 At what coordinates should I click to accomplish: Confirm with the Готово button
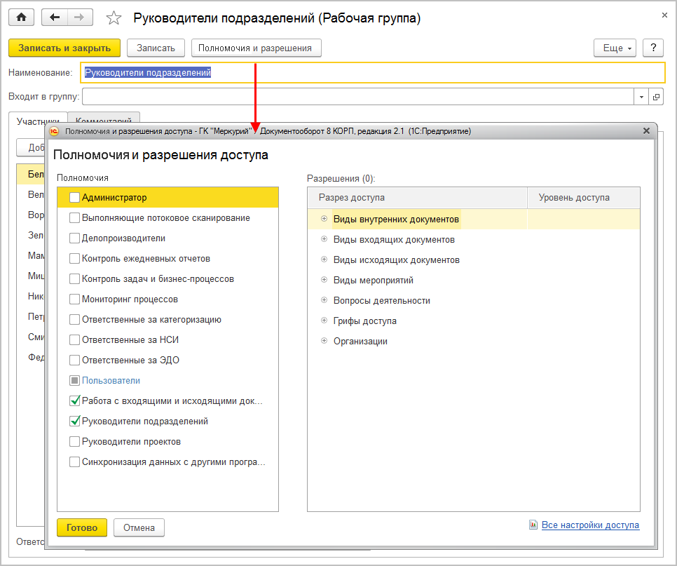click(81, 527)
